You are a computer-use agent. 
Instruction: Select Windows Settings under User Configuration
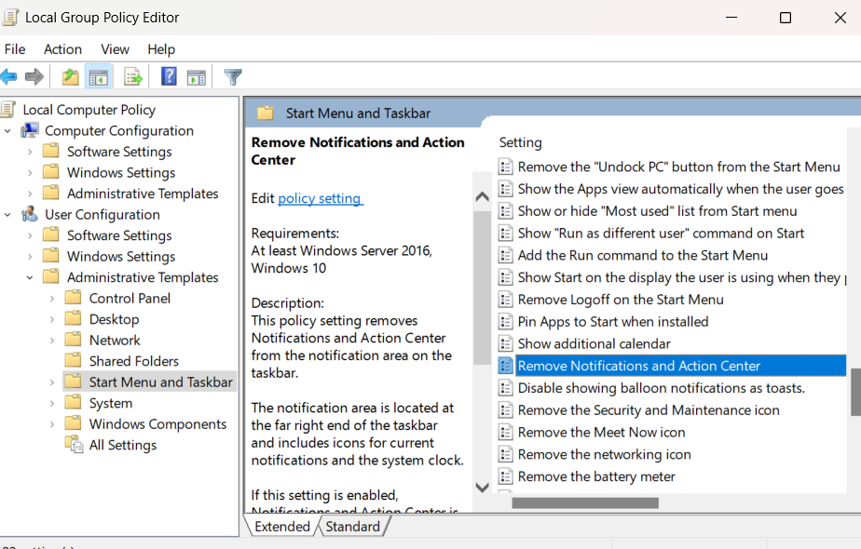point(121,256)
